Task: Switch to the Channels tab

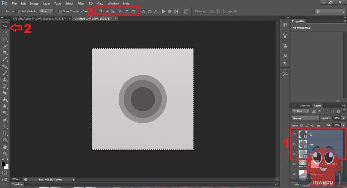Action: click(x=305, y=105)
